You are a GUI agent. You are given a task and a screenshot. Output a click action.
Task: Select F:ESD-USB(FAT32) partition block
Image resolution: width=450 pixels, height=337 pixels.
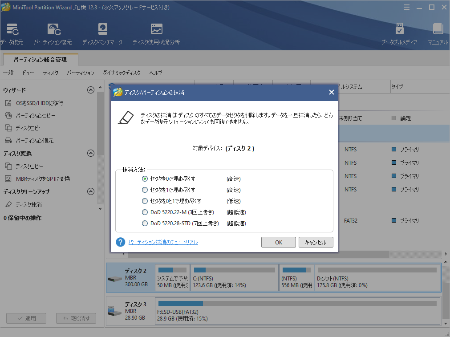click(297, 311)
